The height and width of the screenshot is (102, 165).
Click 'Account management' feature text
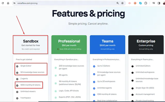(145, 94)
